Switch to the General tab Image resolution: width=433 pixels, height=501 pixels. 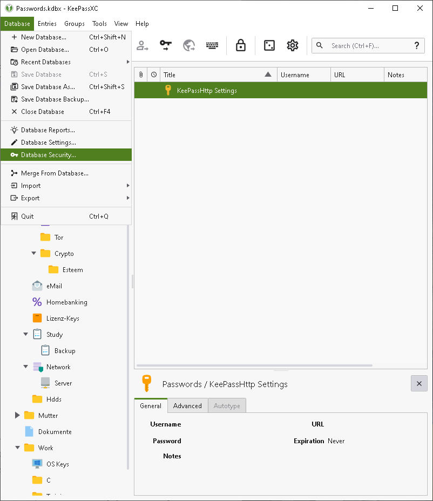[151, 406]
